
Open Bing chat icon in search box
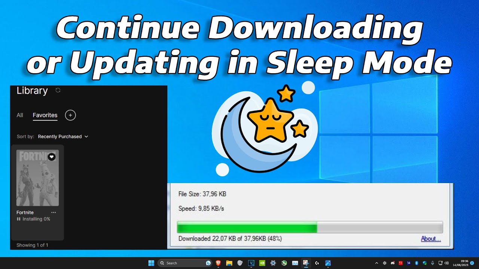pyautogui.click(x=208, y=263)
